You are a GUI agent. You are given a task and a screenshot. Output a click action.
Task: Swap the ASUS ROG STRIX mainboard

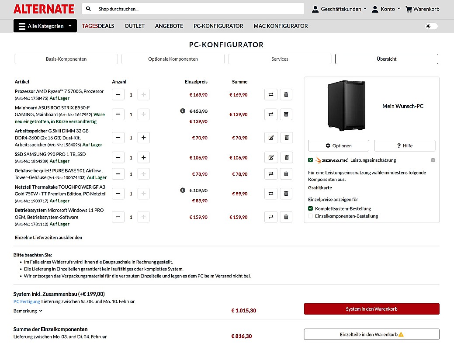tap(271, 114)
